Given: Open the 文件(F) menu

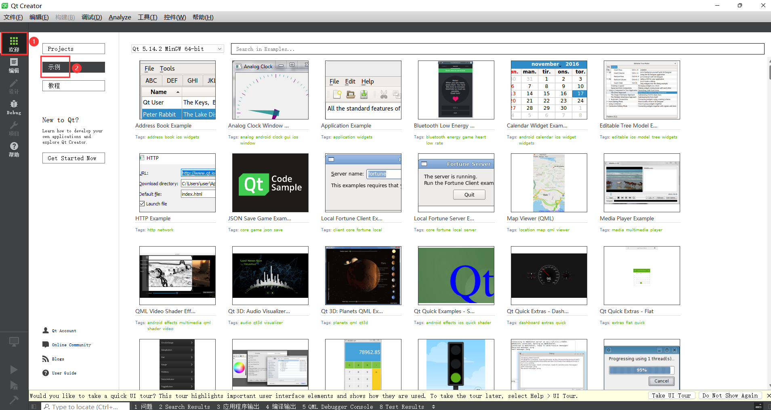Looking at the screenshot, I should (13, 17).
